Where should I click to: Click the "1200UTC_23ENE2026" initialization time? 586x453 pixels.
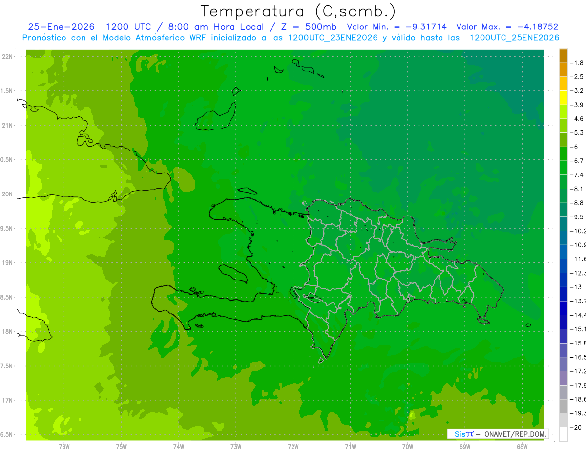(333, 38)
